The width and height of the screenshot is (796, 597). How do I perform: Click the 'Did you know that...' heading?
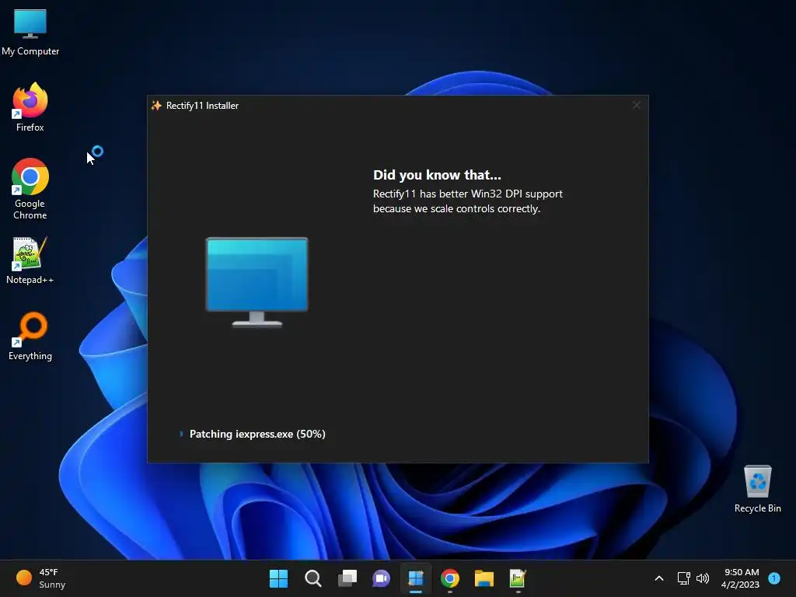click(x=437, y=175)
